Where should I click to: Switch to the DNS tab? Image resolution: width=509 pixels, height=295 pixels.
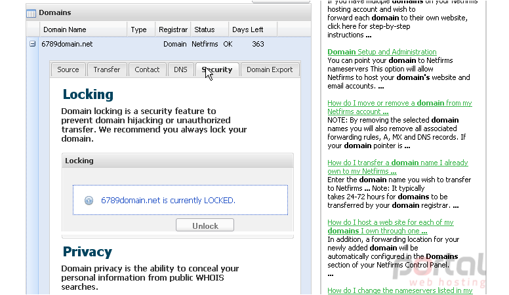point(180,69)
